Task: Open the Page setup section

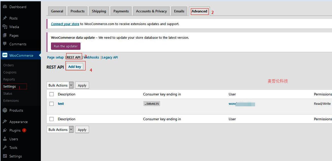Action: [55, 57]
